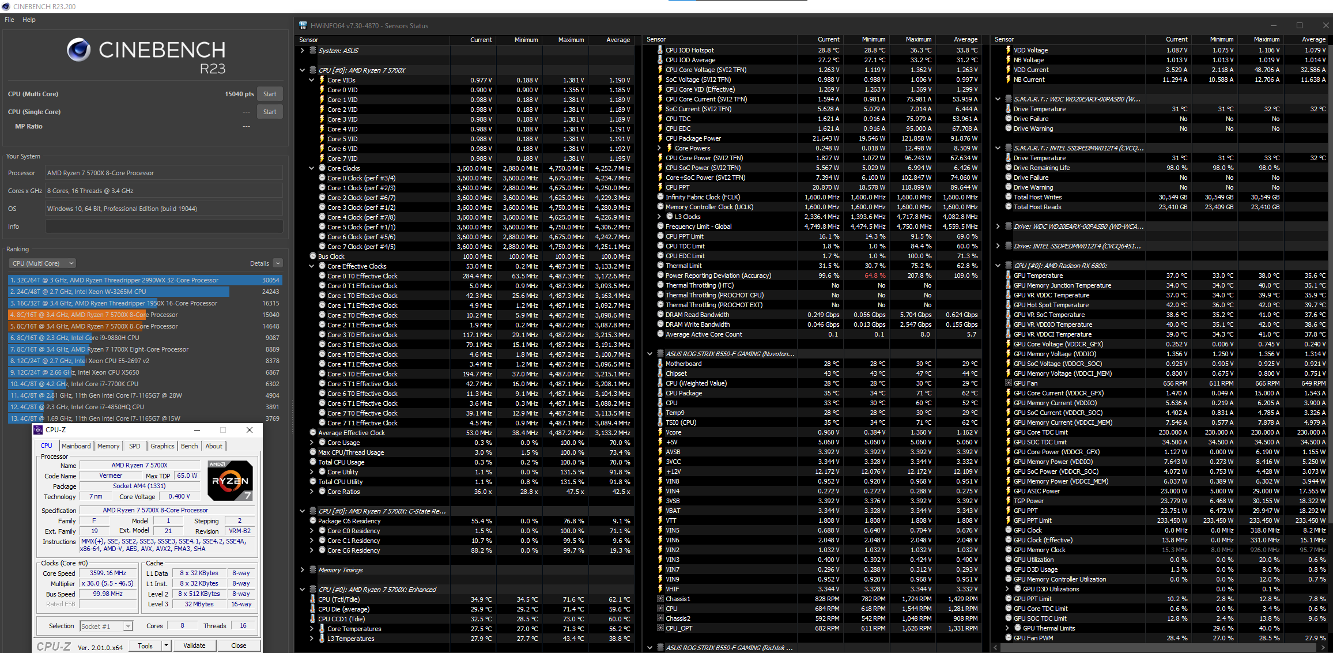Select the Threadripper 2990WX ranking bar

(x=144, y=280)
